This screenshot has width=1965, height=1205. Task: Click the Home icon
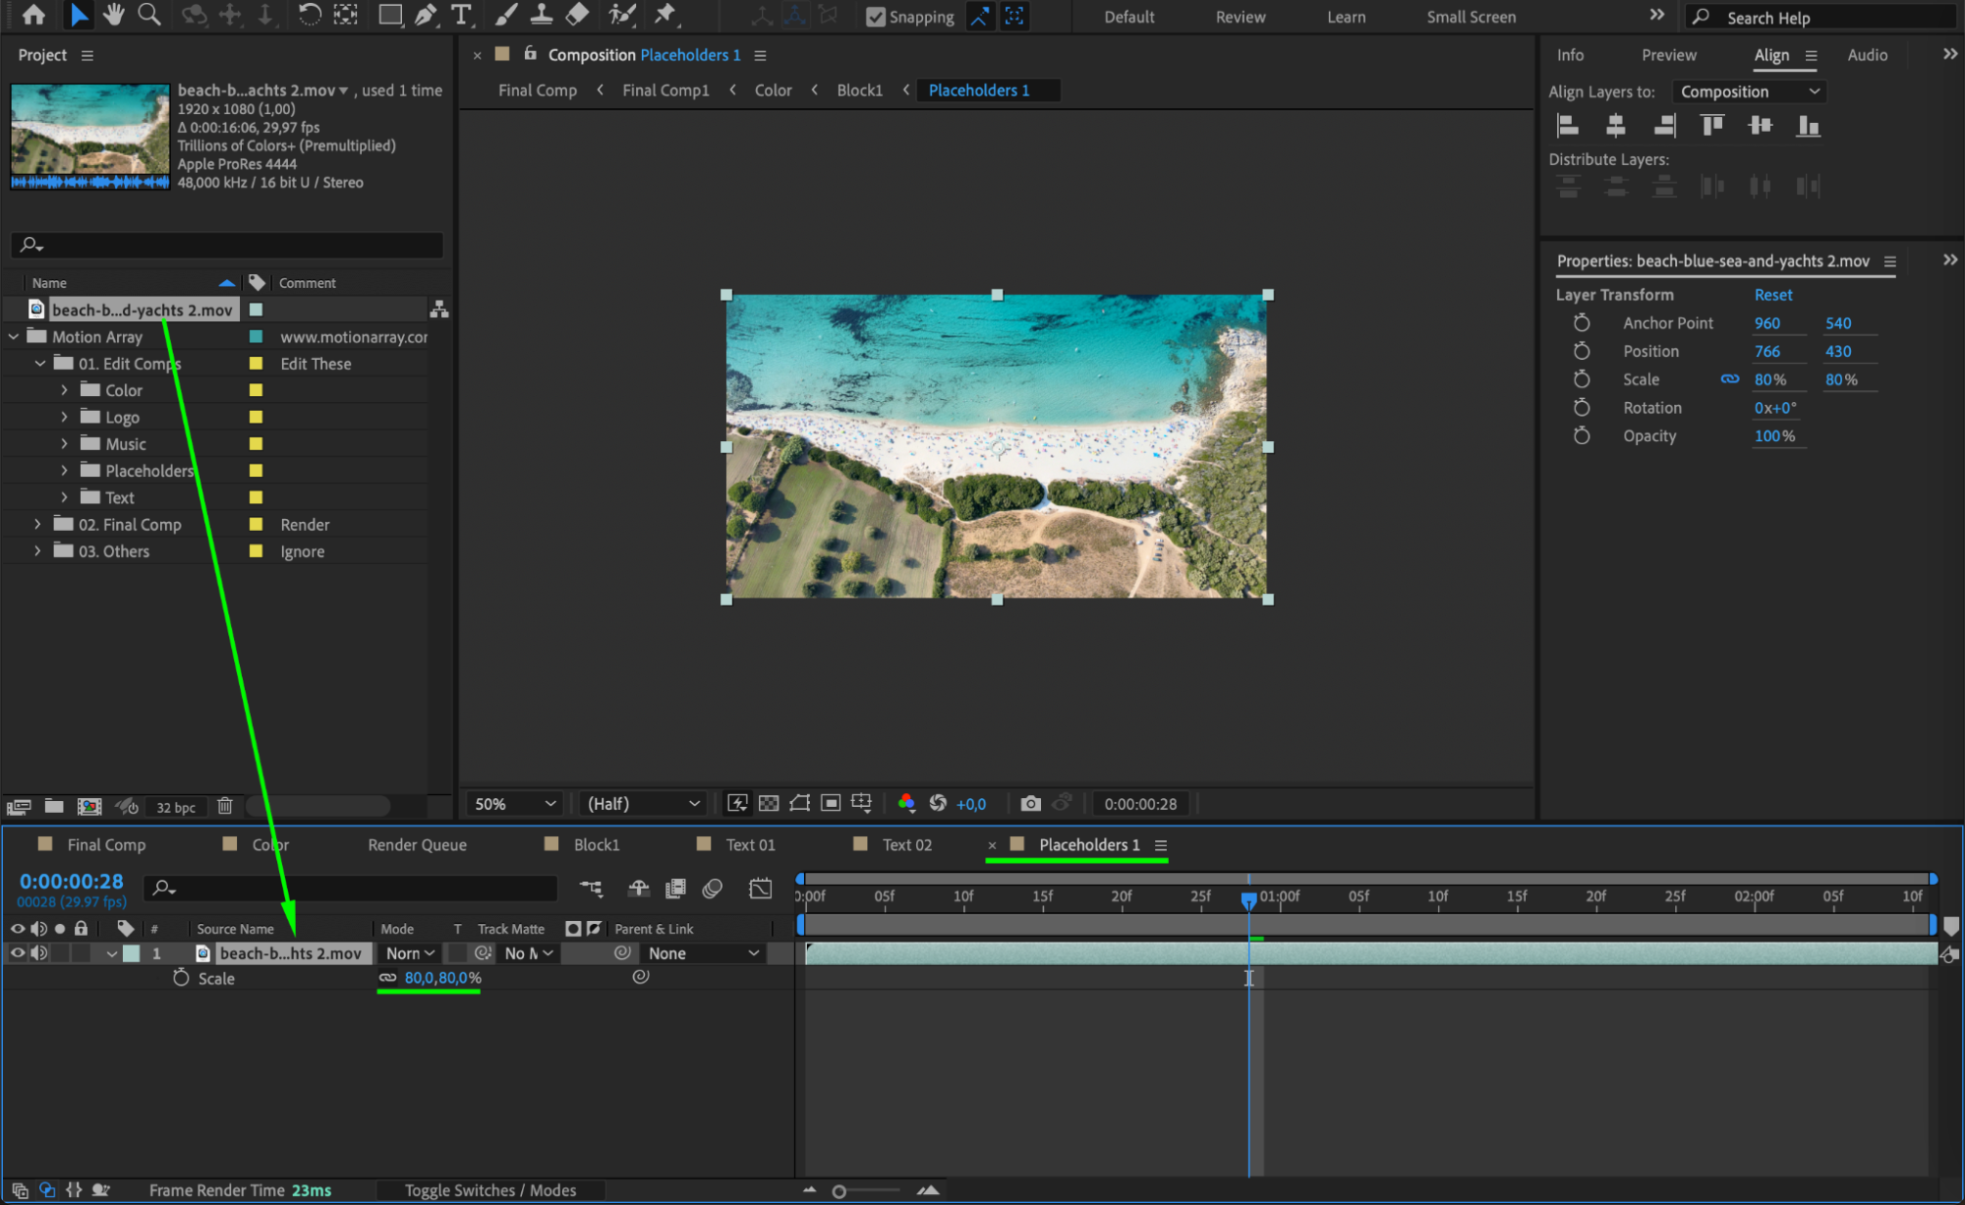pyautogui.click(x=33, y=15)
